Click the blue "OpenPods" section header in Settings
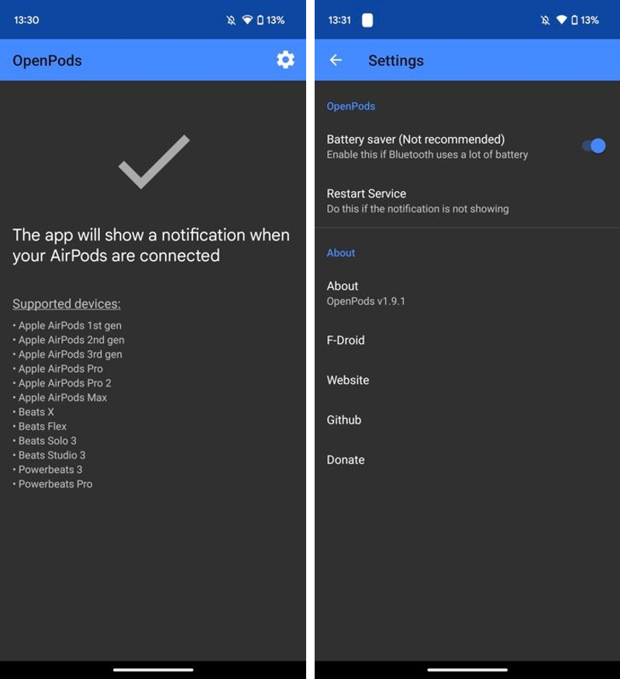The height and width of the screenshot is (679, 620). click(x=351, y=107)
